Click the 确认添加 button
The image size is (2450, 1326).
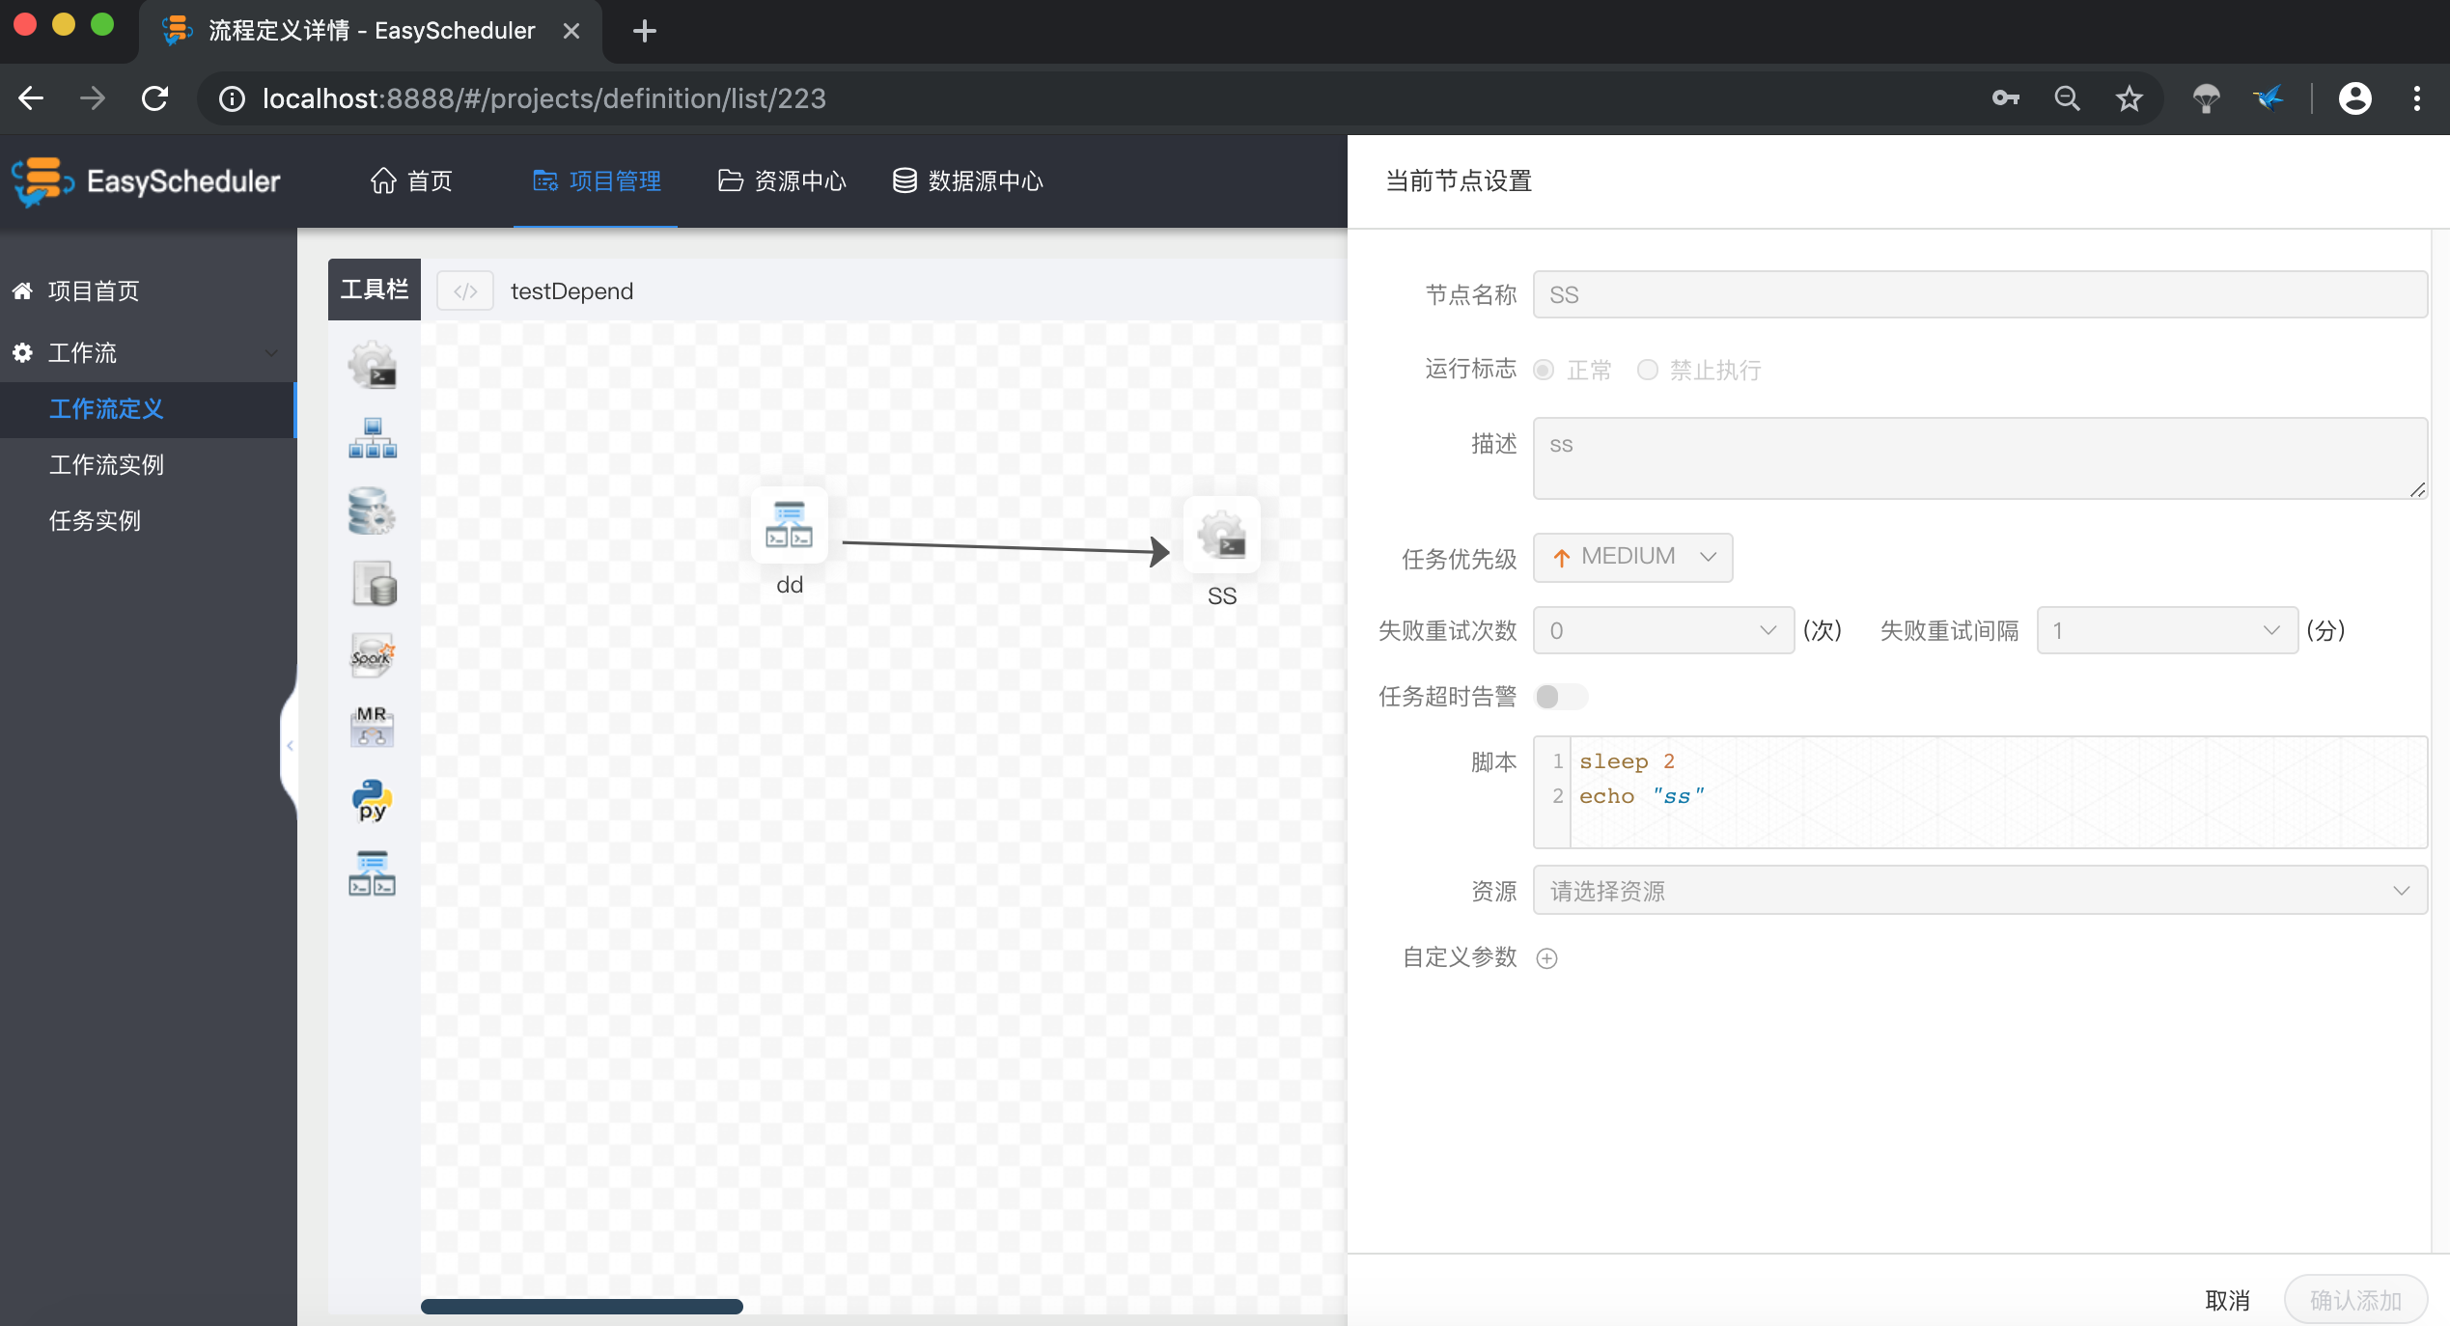pos(2355,1300)
